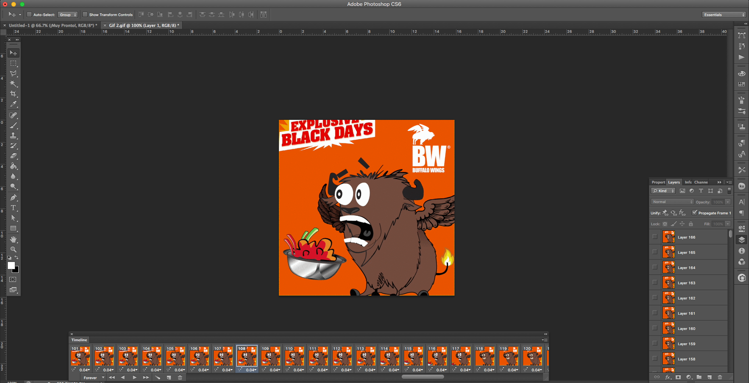
Task: Uncheck Propagate Frame 1 option
Action: click(694, 213)
